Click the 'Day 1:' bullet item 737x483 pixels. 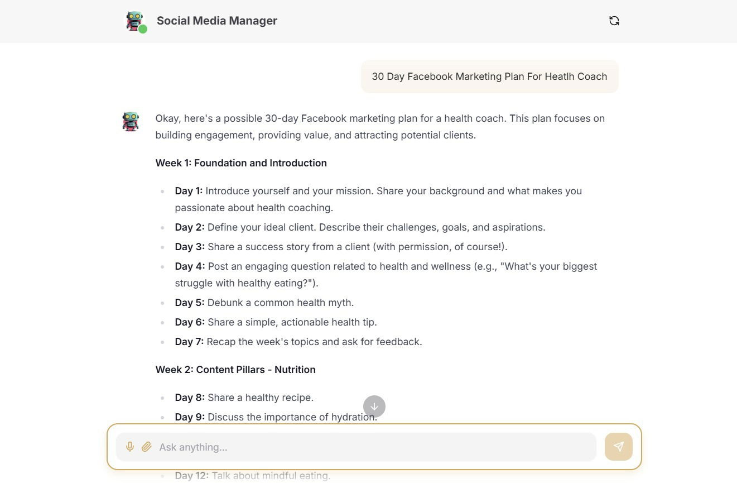378,199
